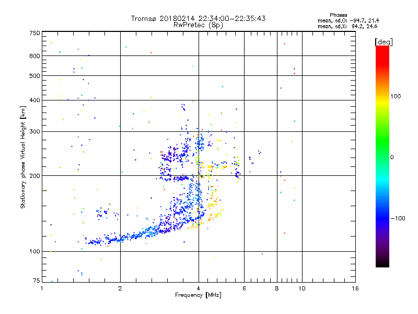Click the colorbar label '100'

click(396, 96)
